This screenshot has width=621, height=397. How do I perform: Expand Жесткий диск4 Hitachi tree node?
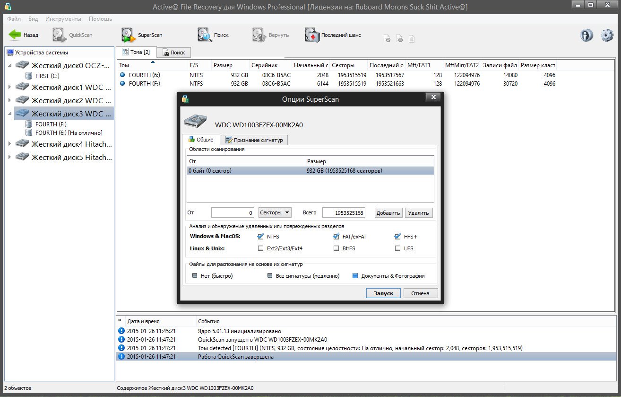(10, 144)
